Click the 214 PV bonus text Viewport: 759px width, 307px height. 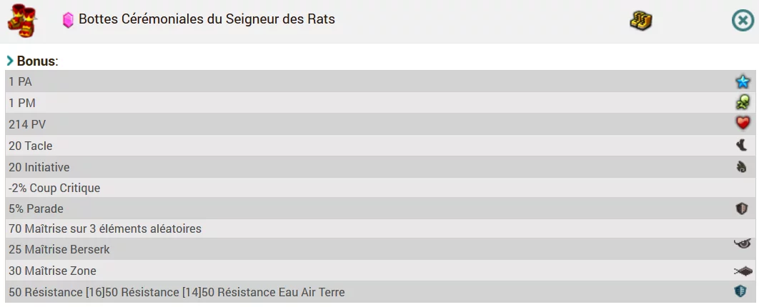pyautogui.click(x=27, y=124)
